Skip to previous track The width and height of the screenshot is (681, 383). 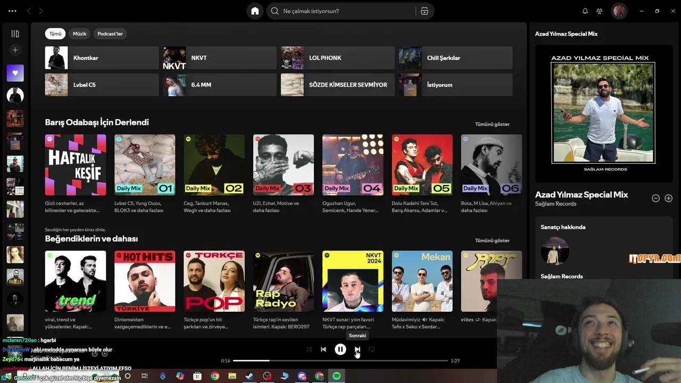(323, 349)
